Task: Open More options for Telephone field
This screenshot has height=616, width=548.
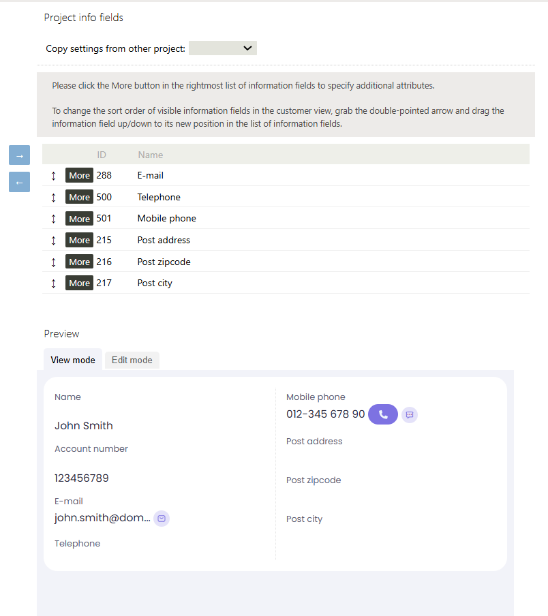Action: 79,197
